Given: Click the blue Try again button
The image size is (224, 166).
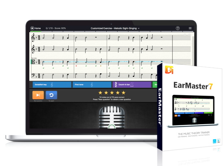Looking at the screenshot, I should (51, 95).
